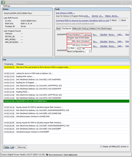132x157 pixels.
Task: Select log row 'Calculated program checksum is 0x006D19A8'
Action: [66, 116]
